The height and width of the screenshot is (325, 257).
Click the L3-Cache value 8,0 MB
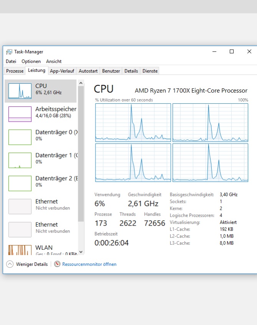[227, 243]
